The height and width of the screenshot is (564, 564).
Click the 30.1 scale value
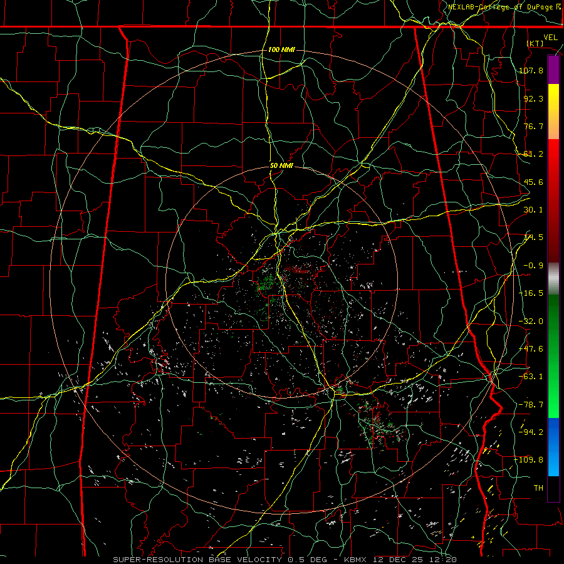pyautogui.click(x=533, y=210)
